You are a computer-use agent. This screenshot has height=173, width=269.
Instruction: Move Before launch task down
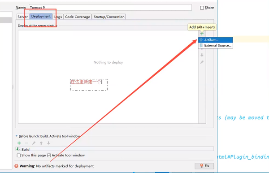coord(48,143)
